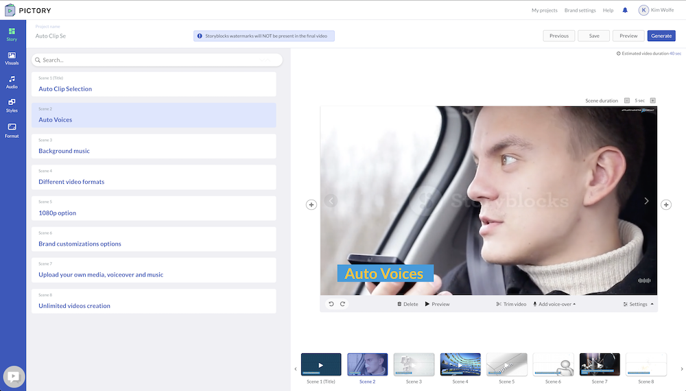Open Brand settings

pyautogui.click(x=580, y=10)
